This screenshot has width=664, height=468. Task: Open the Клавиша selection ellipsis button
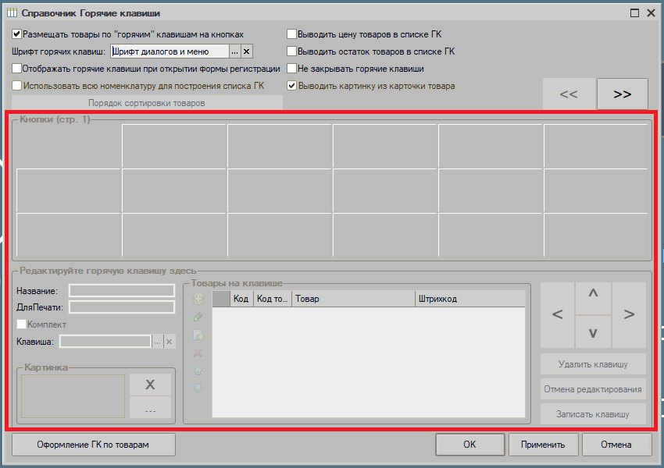click(x=158, y=342)
